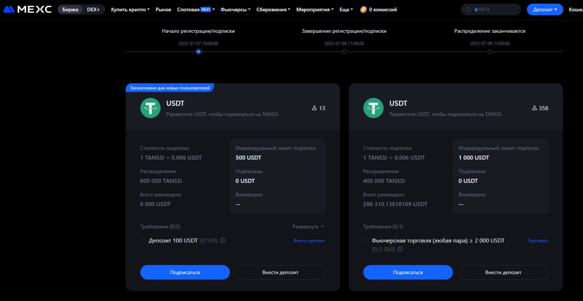
Task: Click the Завершение регистрации/подписки timeline dot
Action: (x=344, y=51)
